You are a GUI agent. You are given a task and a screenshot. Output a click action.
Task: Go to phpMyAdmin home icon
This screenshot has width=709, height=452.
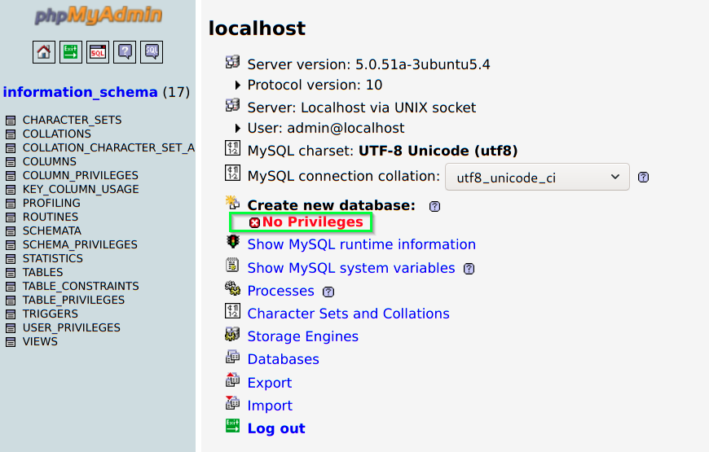[x=44, y=52]
